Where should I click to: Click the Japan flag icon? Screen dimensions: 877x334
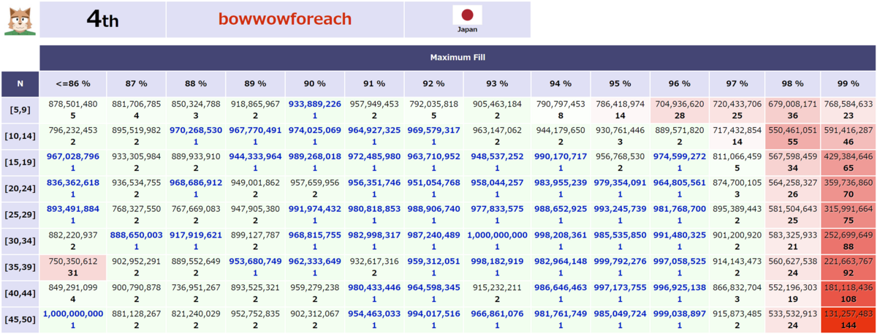tap(467, 15)
